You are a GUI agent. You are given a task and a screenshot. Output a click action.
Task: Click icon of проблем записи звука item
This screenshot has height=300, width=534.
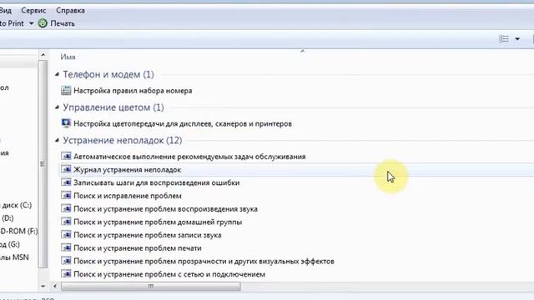[66, 235]
